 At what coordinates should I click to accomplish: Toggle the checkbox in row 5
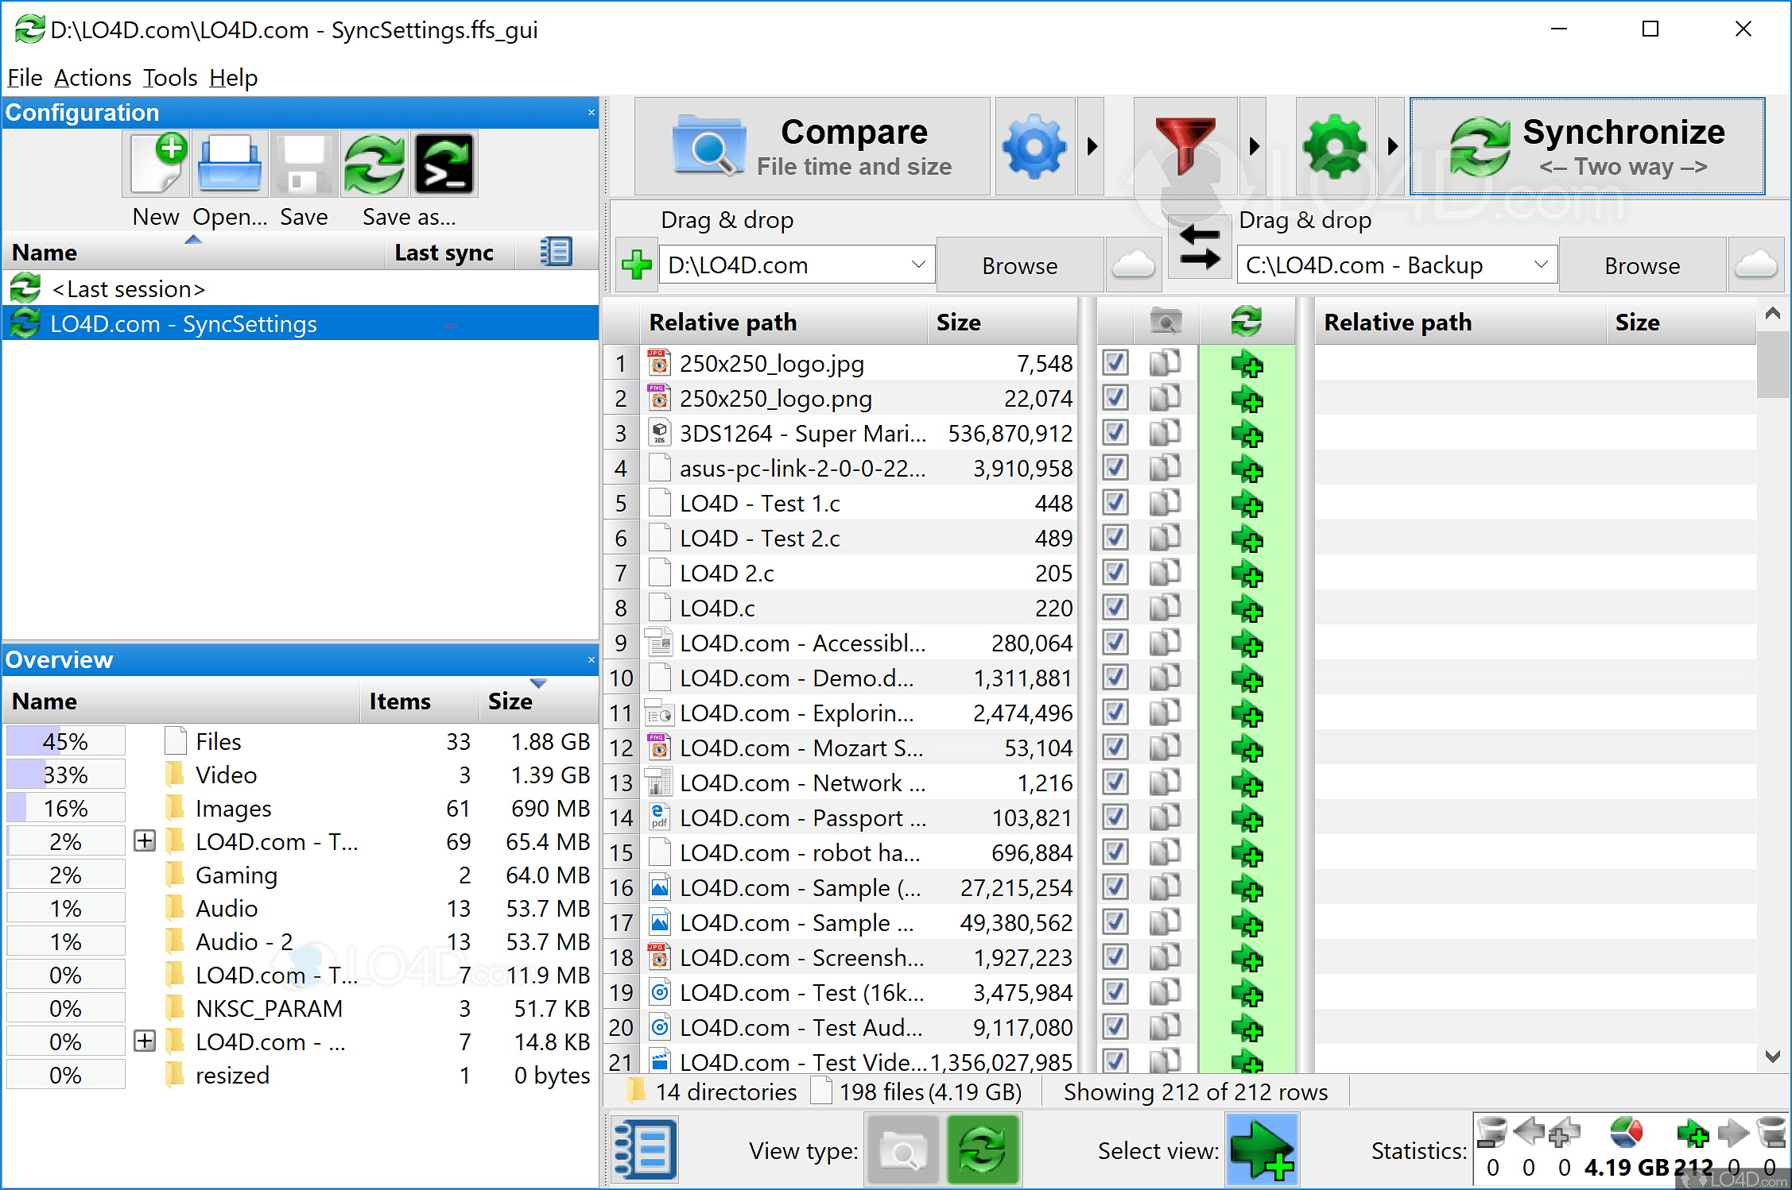click(x=1115, y=503)
